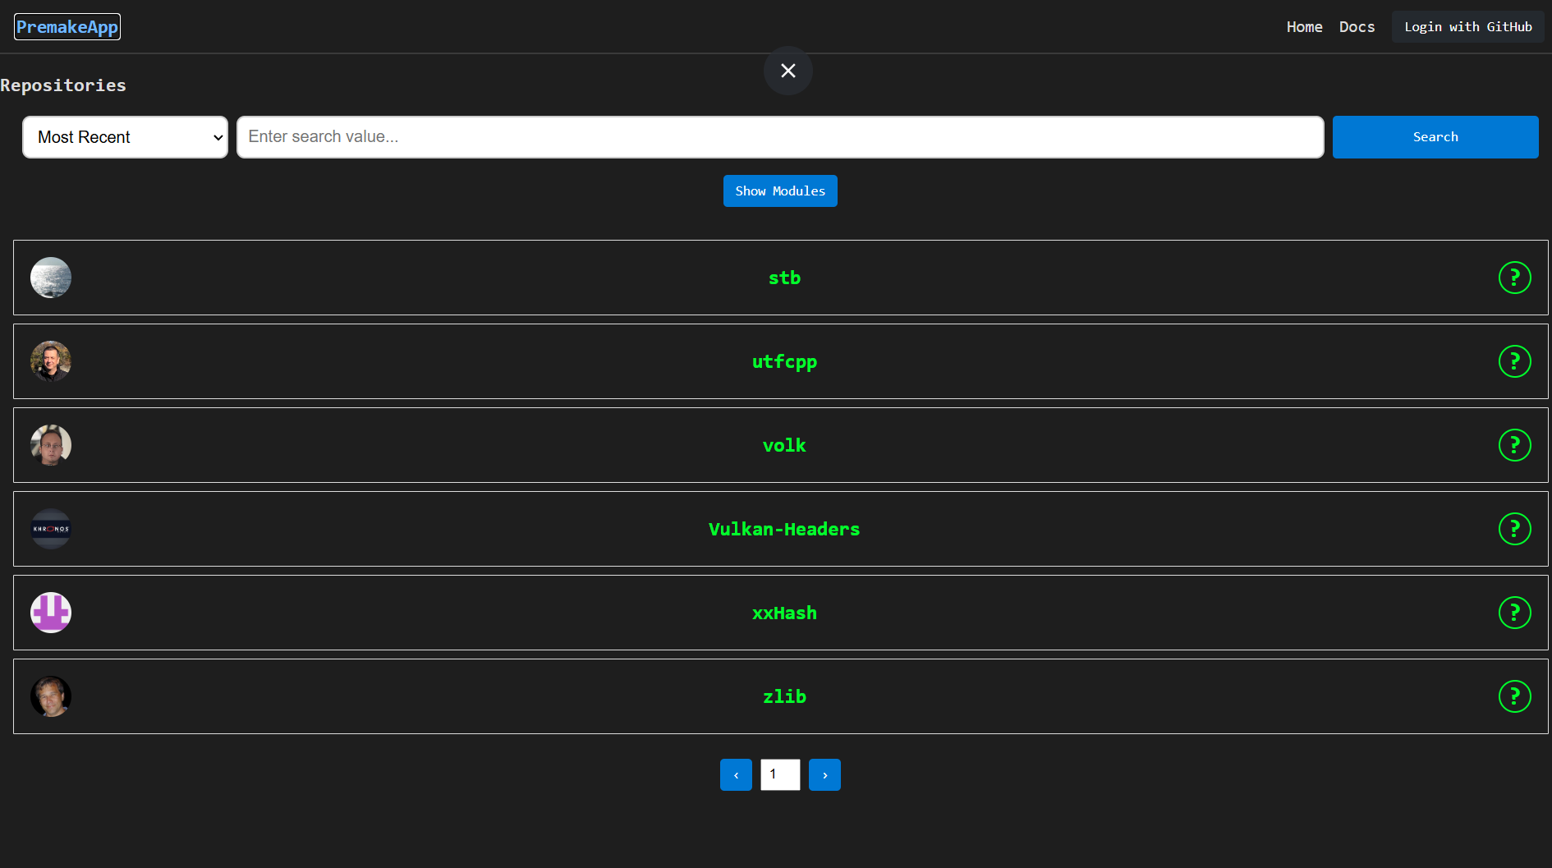The image size is (1552, 868).
Task: Click the Khronos avatar for Vulkan-Headers
Action: (51, 529)
